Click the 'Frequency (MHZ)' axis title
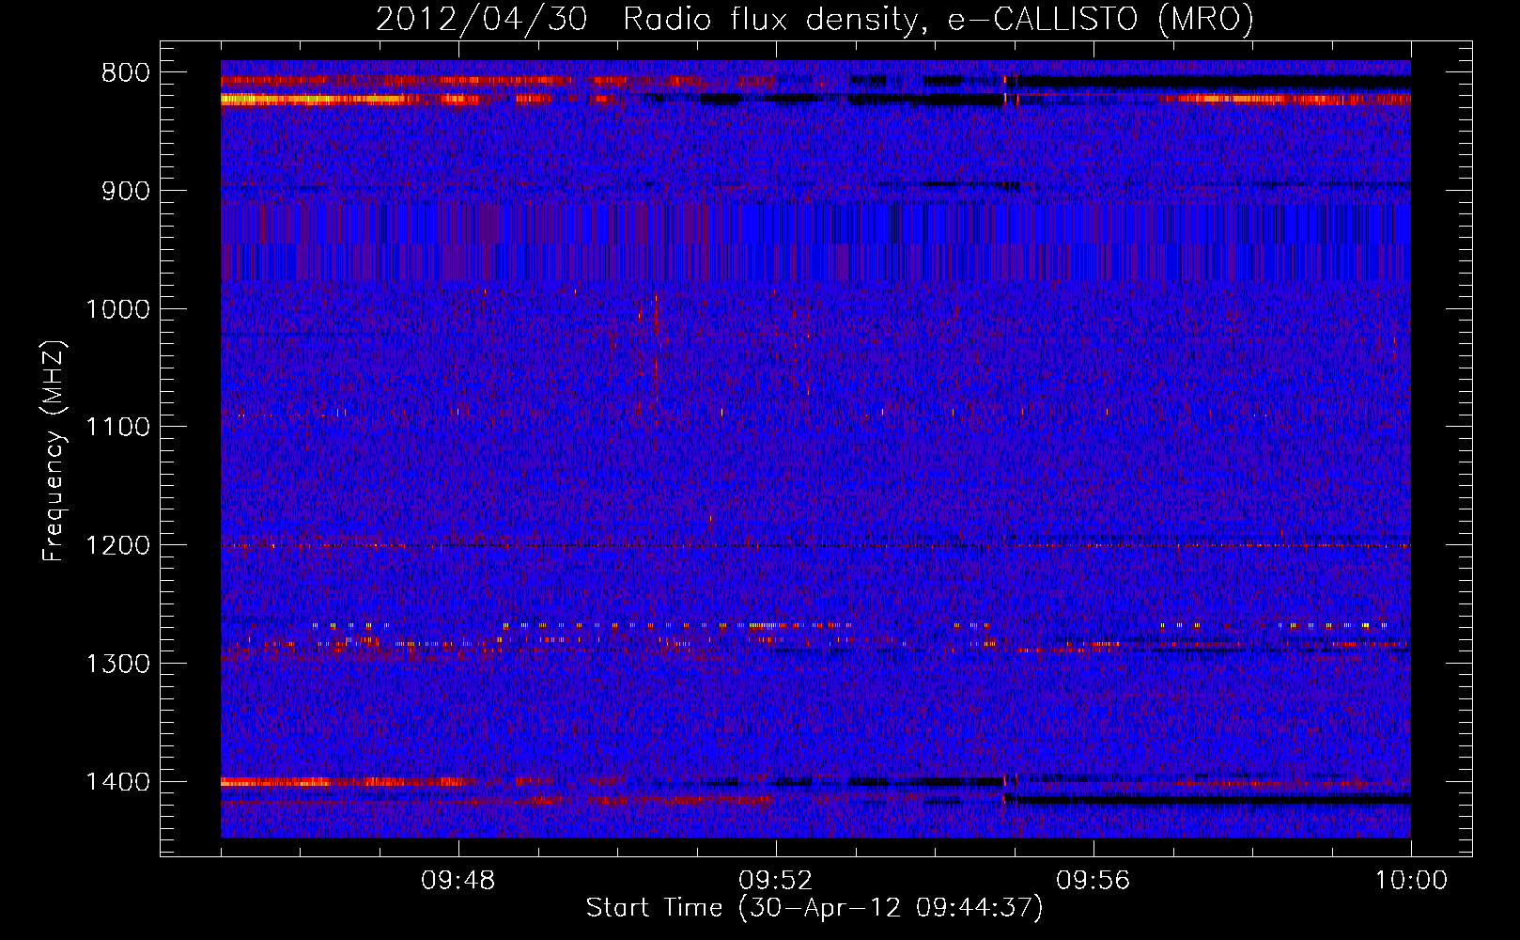This screenshot has width=1520, height=940. [54, 451]
